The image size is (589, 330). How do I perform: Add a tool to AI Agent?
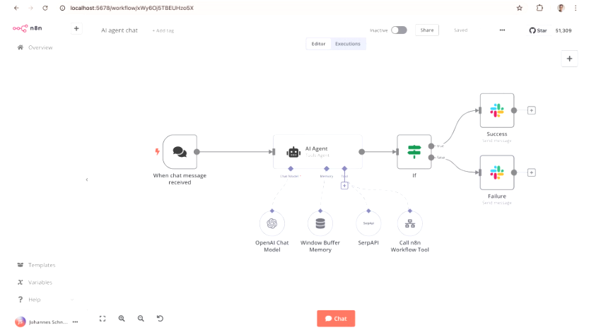(x=344, y=186)
